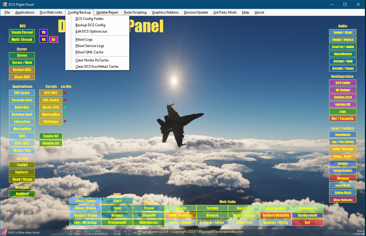Screen dimensions: 366x236
Task: Click Enable All scripts
Action: [x=51, y=136]
